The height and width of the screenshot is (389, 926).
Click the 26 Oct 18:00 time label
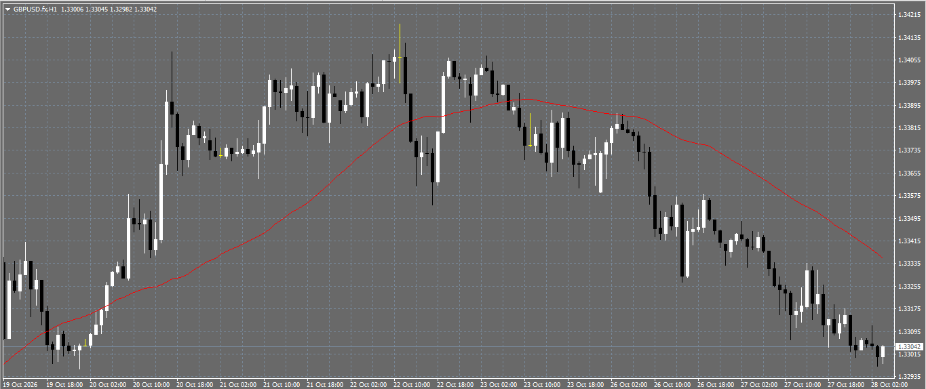[716, 384]
